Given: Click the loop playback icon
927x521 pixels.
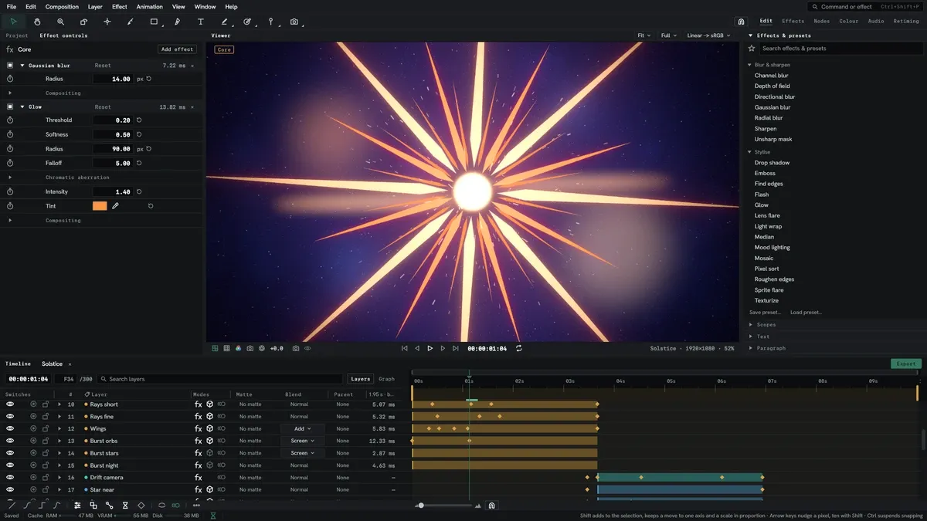Looking at the screenshot, I should pos(519,348).
